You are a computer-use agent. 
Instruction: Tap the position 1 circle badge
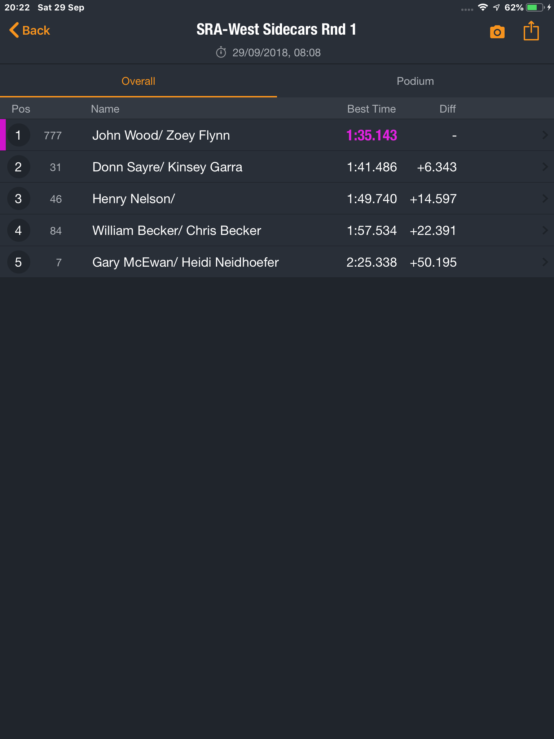pos(18,135)
